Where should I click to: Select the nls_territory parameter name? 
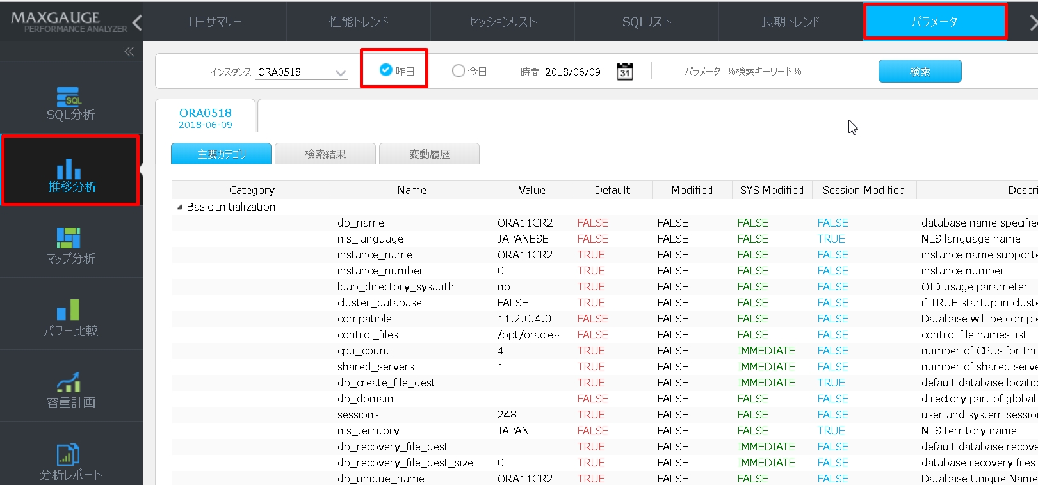[x=368, y=431]
